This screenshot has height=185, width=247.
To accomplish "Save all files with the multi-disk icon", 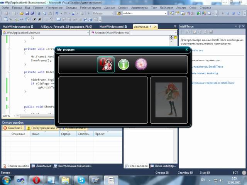I will (x=32, y=13).
